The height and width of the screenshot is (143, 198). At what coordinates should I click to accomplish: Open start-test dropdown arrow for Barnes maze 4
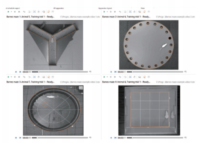coord(107,77)
